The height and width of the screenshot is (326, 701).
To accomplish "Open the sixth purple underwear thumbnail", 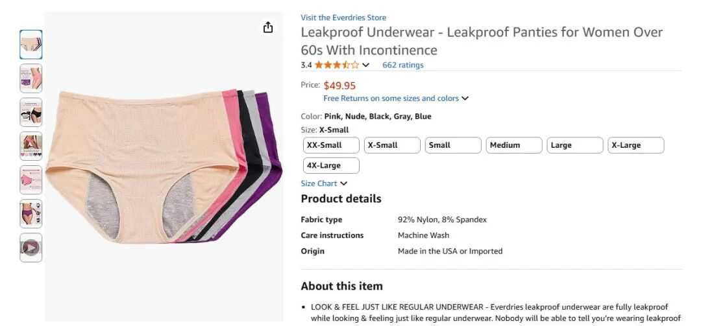I will click(31, 213).
